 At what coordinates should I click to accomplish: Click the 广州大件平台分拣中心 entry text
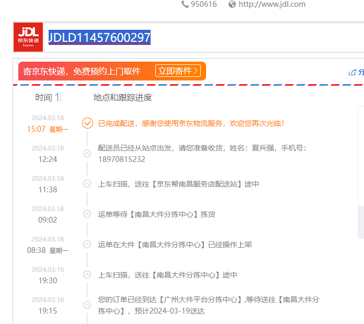click(209, 305)
